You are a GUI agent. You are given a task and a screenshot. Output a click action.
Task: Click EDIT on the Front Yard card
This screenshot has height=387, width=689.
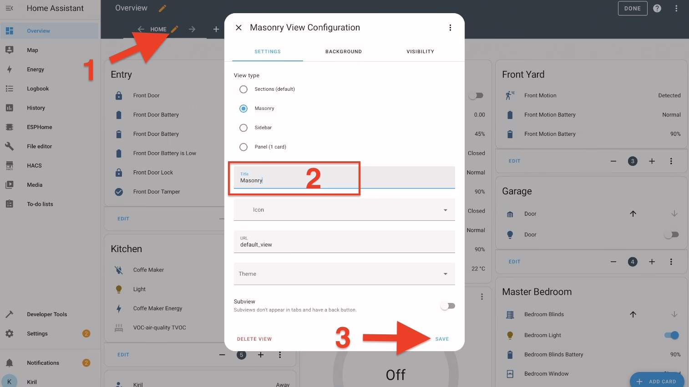pos(514,161)
